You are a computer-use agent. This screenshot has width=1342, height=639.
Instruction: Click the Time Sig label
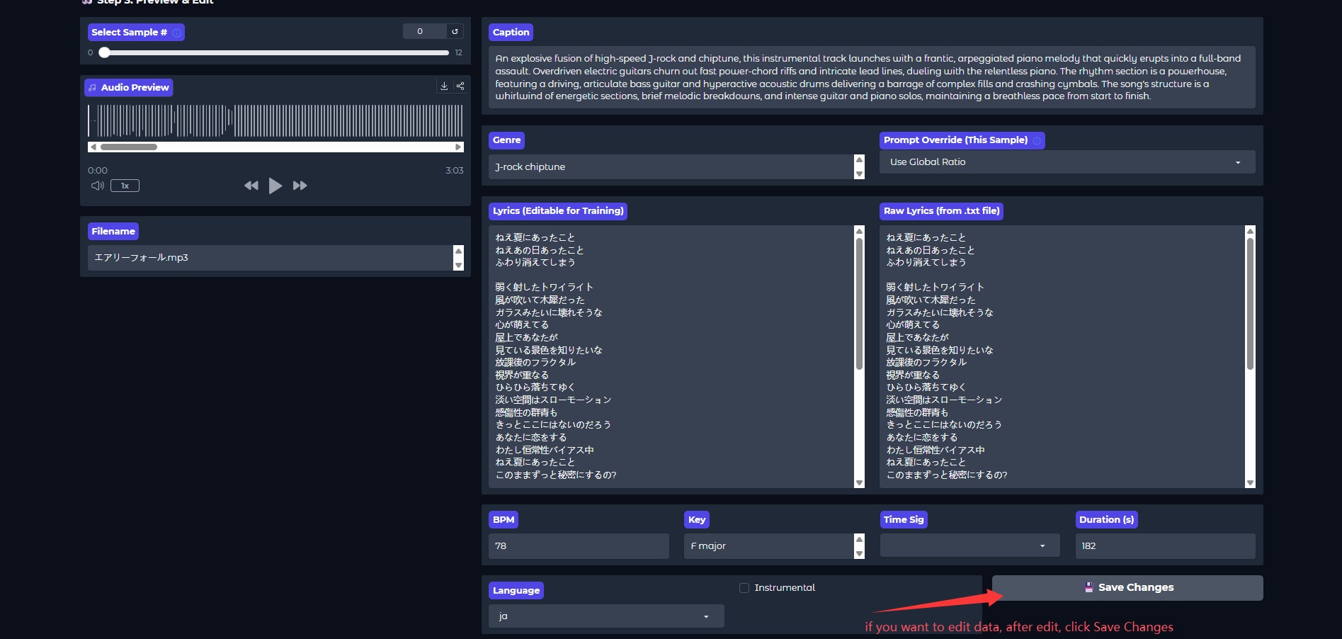tap(904, 520)
